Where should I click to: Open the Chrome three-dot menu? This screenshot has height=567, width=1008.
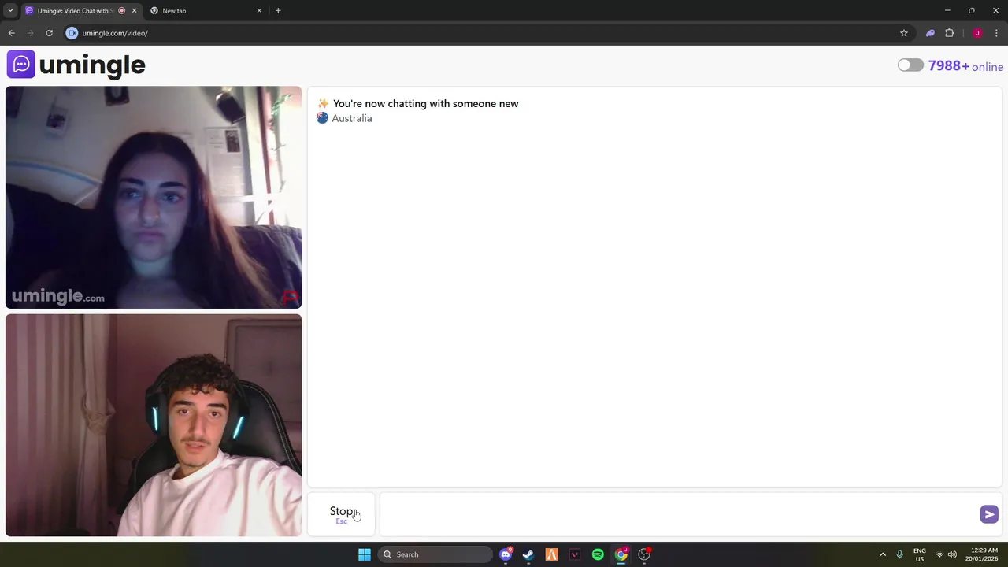pos(996,33)
